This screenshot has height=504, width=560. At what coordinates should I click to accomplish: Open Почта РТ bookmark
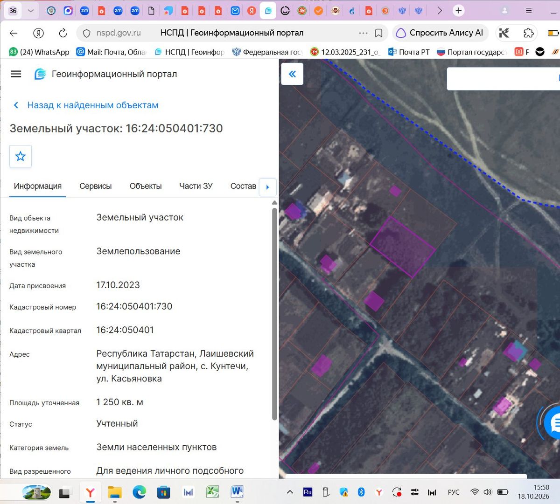pyautogui.click(x=409, y=52)
